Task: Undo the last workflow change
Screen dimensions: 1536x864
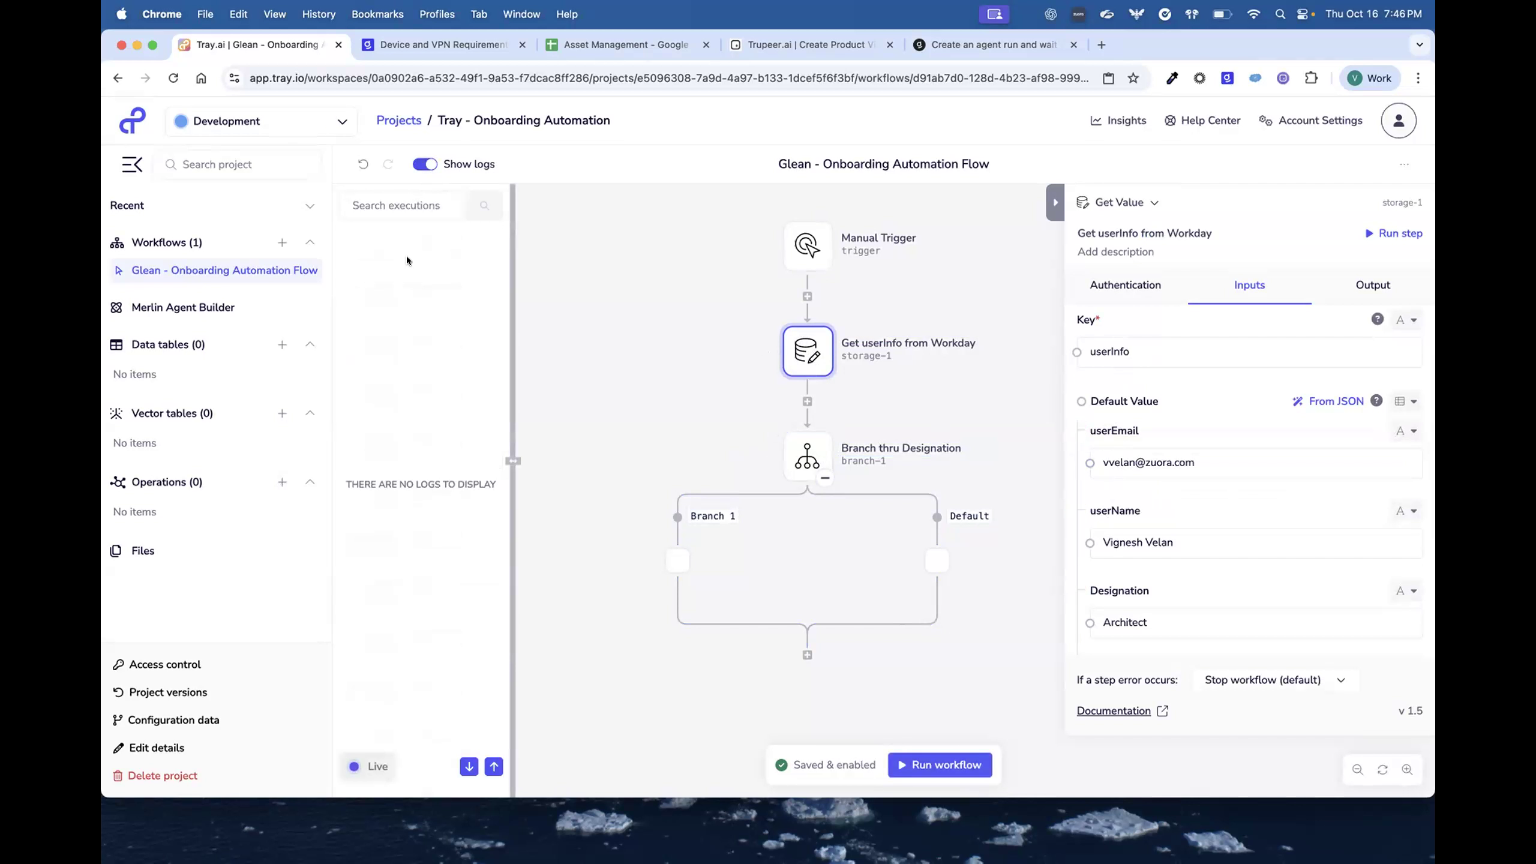Action: click(362, 164)
